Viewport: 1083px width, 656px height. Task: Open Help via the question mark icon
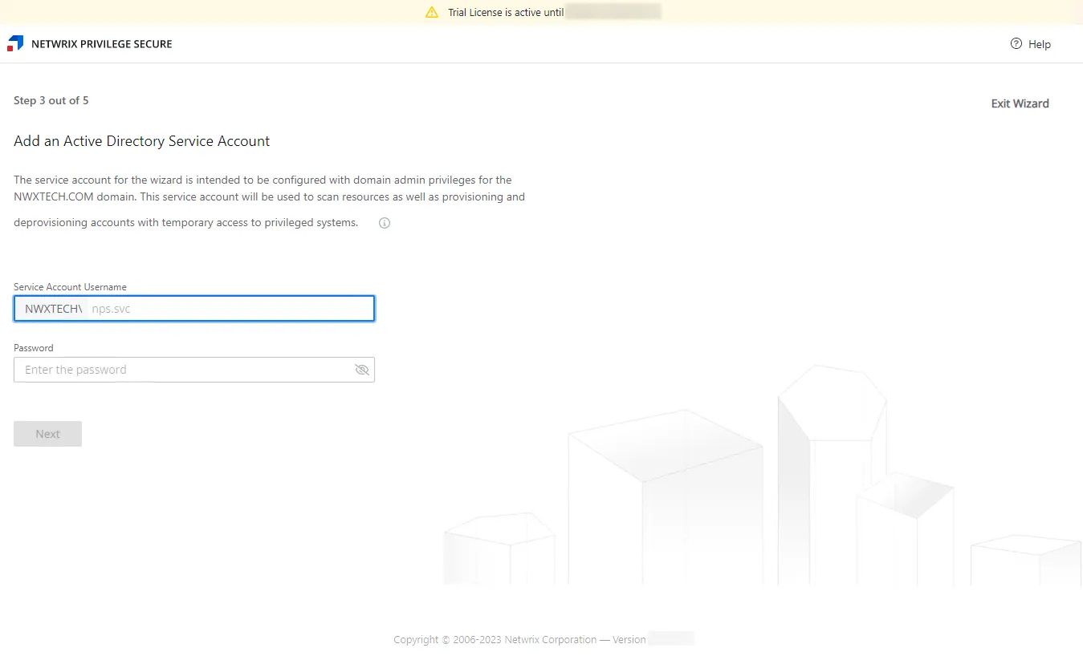coord(1016,44)
